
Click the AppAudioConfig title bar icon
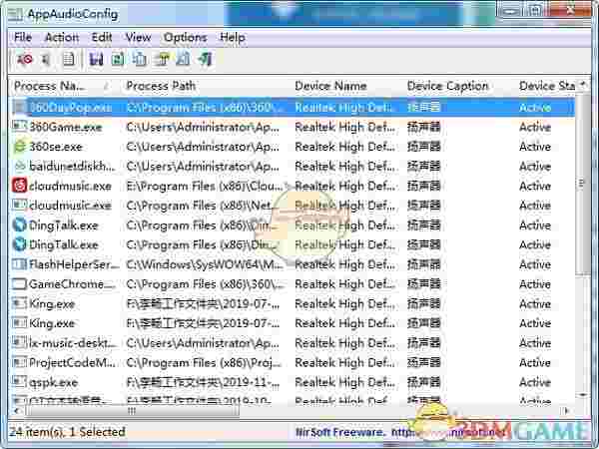tap(16, 14)
